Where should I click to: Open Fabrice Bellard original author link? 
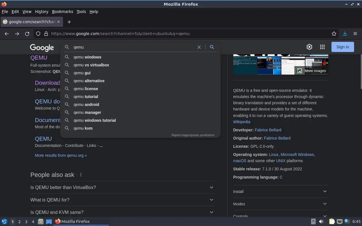pyautogui.click(x=277, y=138)
